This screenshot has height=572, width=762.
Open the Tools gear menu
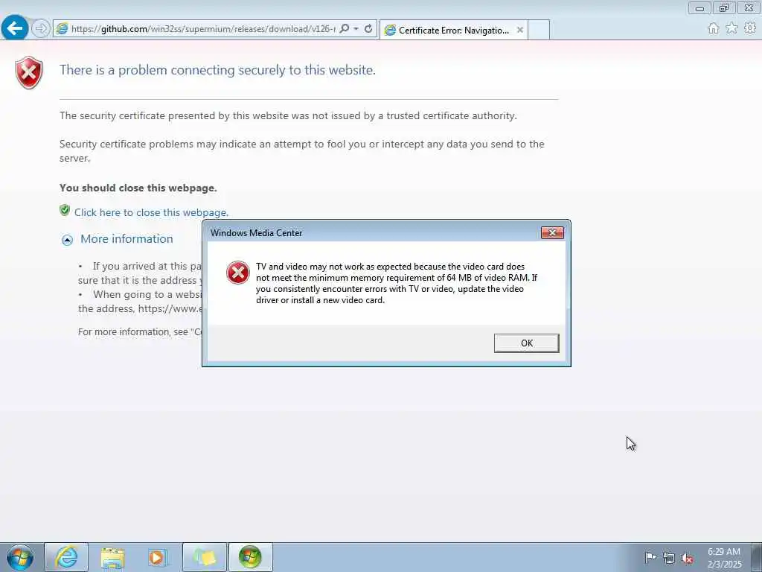[x=750, y=28]
